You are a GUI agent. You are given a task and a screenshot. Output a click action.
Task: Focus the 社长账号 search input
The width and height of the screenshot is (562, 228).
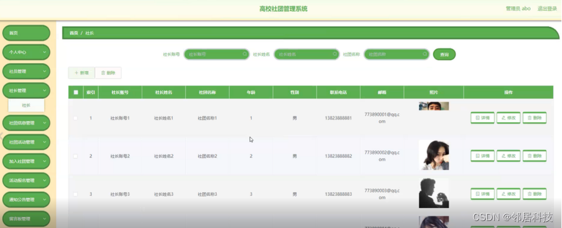217,54
